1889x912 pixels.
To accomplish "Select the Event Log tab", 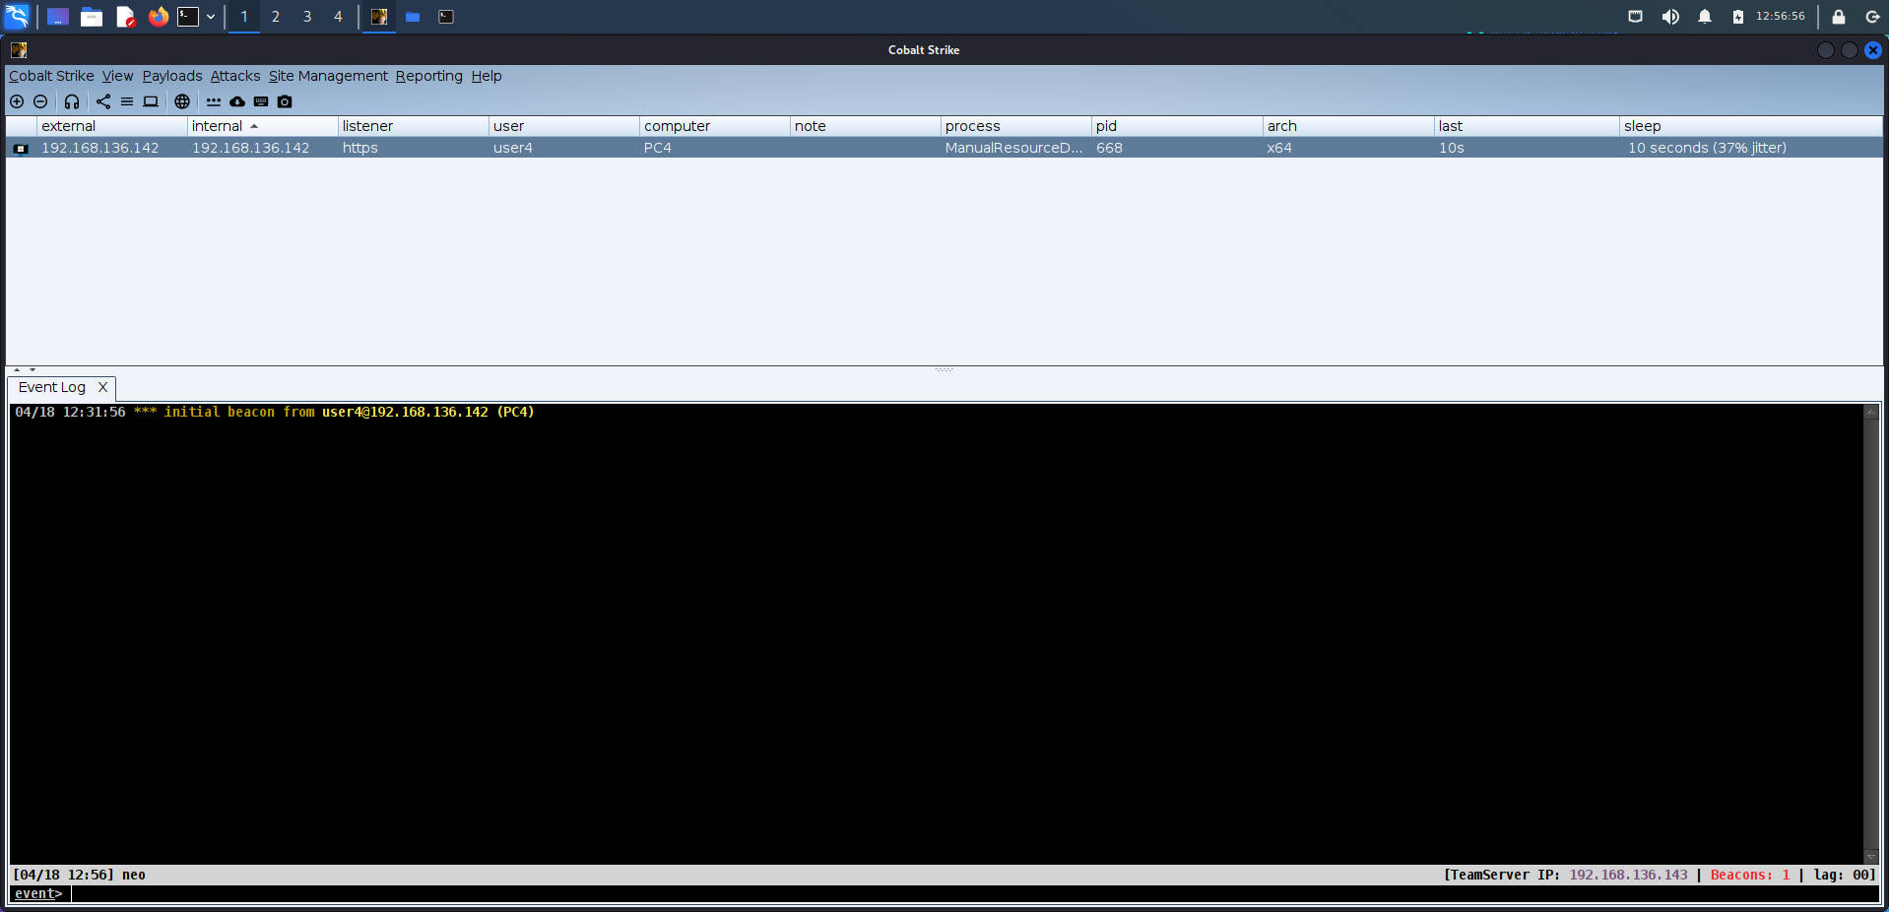I will tap(52, 388).
